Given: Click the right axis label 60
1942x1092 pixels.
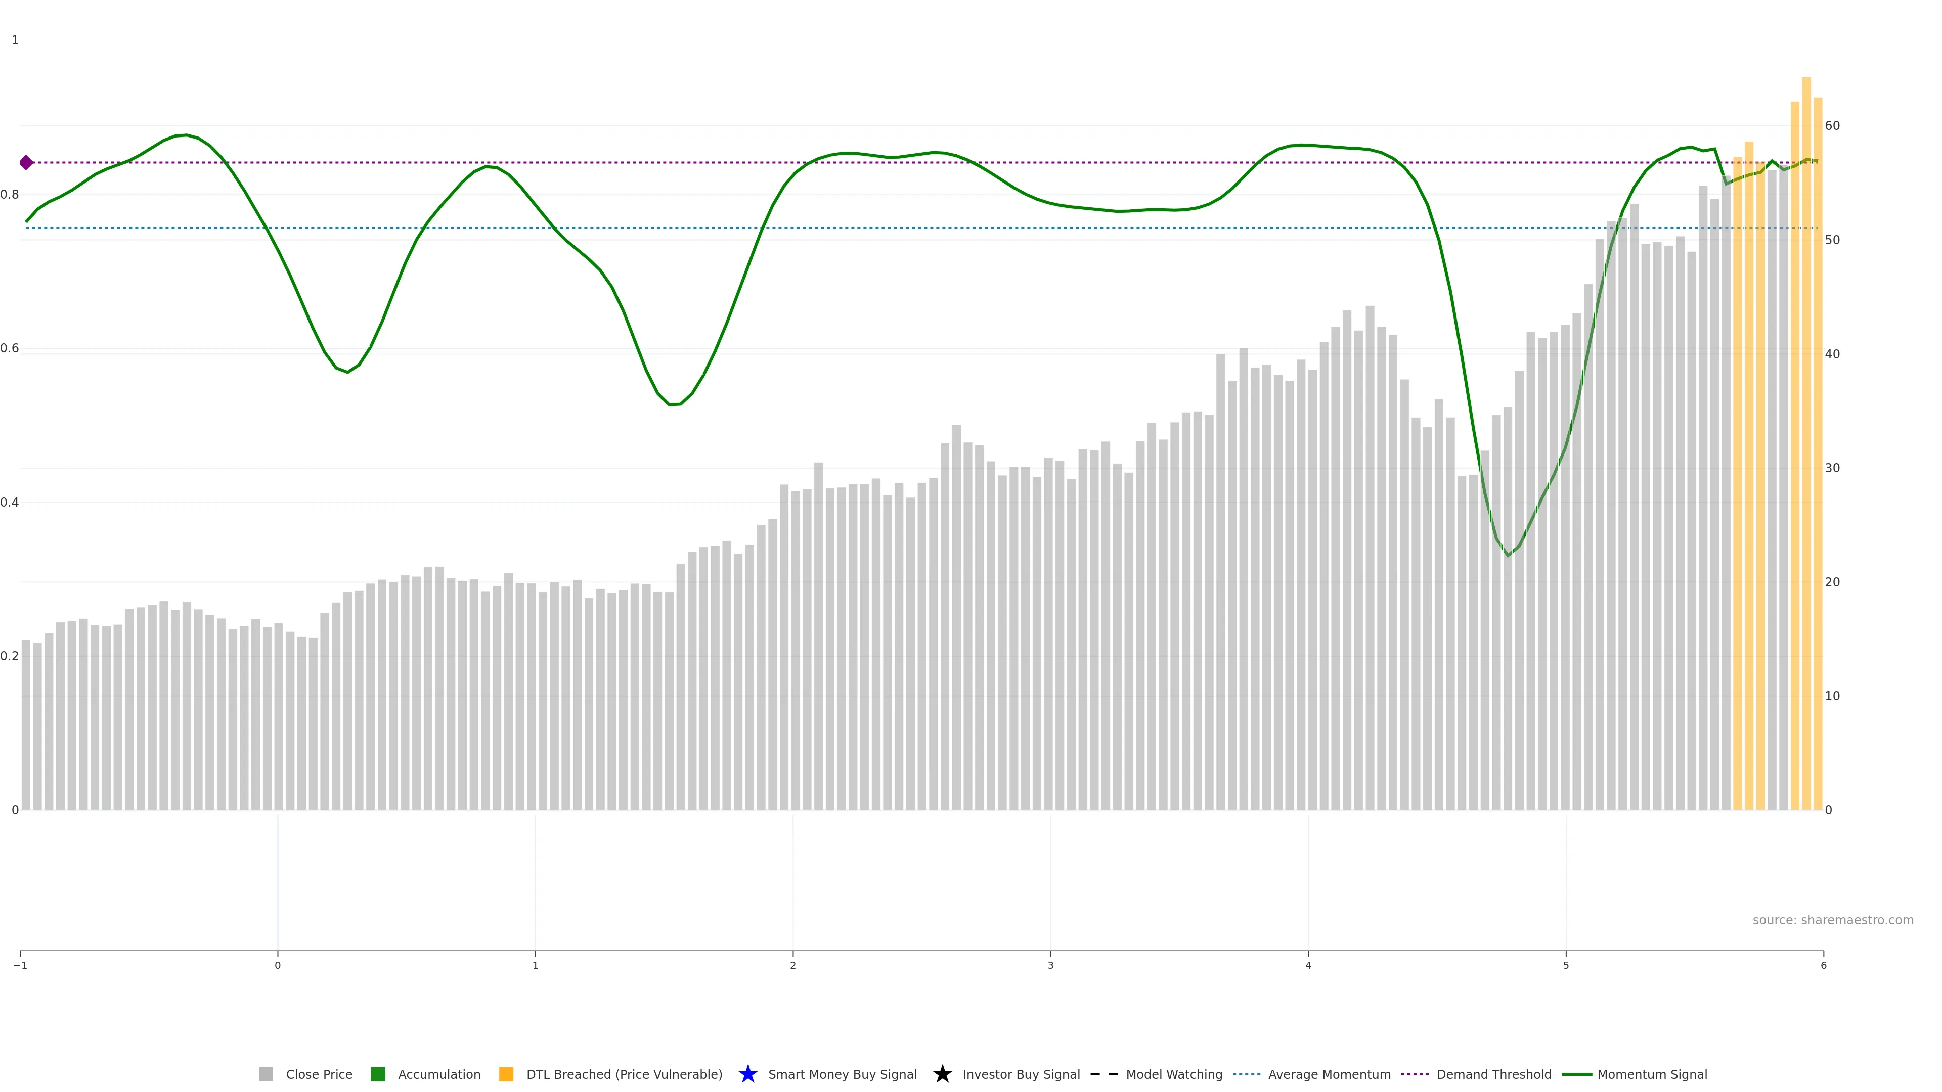Looking at the screenshot, I should coord(1832,126).
